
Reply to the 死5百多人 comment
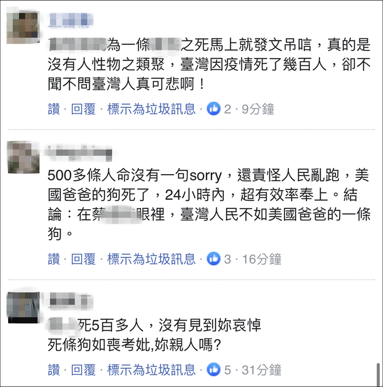pos(83,369)
